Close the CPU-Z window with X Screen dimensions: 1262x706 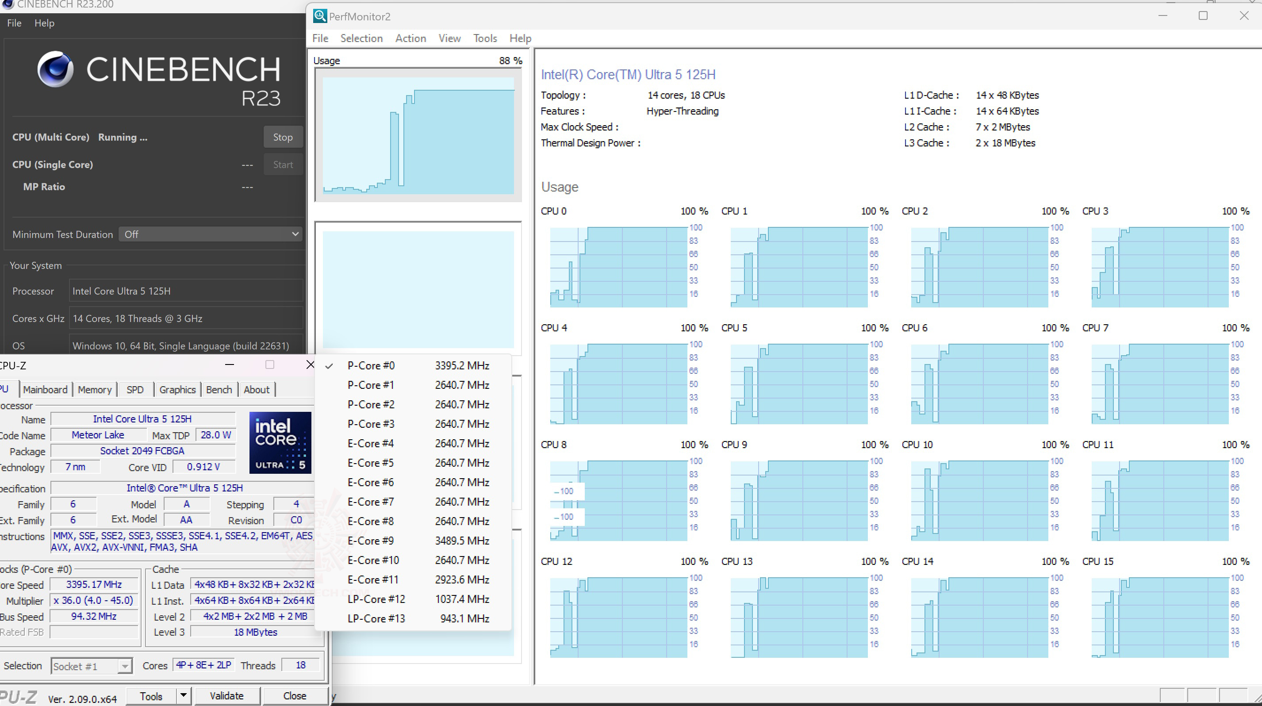pos(310,365)
